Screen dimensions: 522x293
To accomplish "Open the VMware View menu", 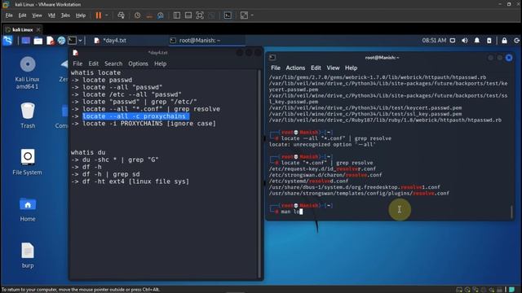I will [37, 15].
